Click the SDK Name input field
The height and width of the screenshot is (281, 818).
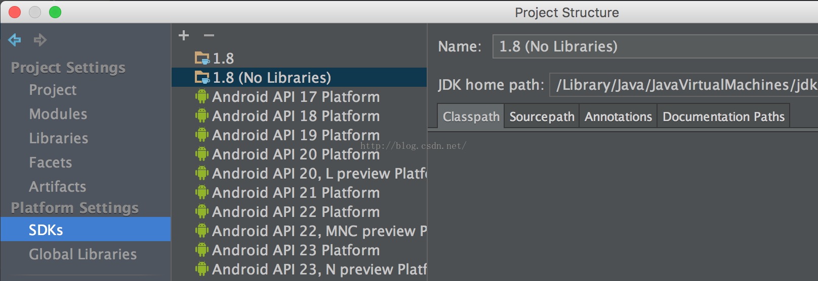pos(653,47)
